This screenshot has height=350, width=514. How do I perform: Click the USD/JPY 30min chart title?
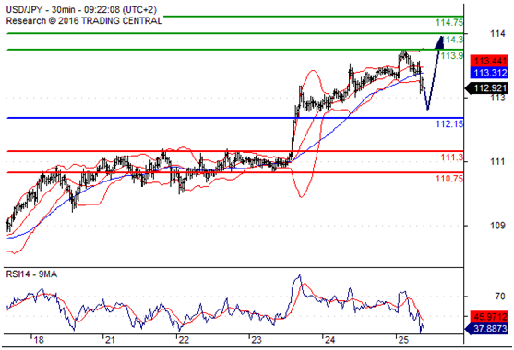pos(81,9)
